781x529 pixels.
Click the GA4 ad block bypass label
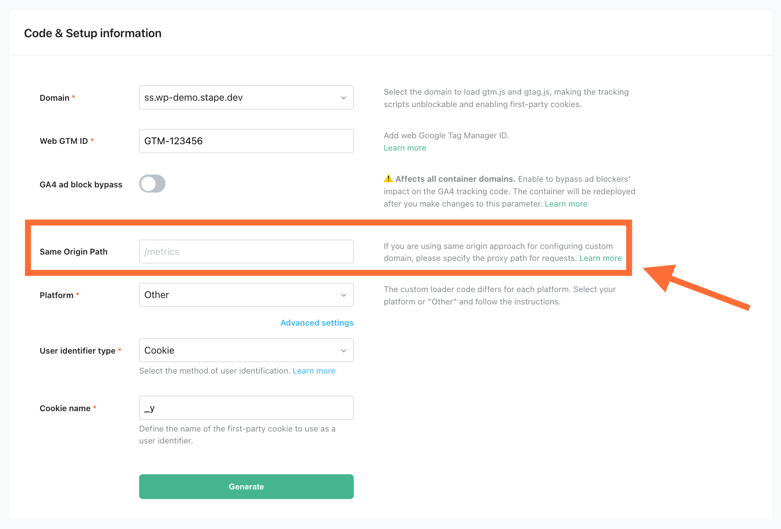81,185
